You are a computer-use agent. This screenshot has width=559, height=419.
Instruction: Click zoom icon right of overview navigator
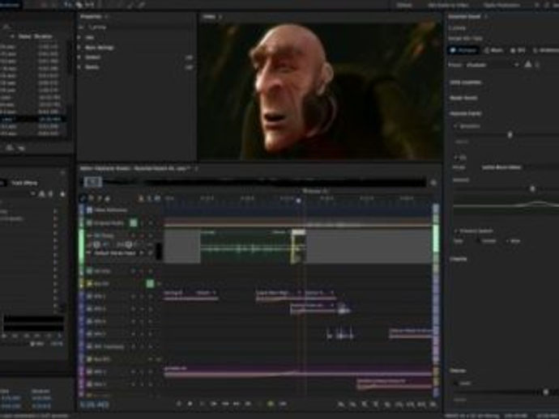[433, 183]
